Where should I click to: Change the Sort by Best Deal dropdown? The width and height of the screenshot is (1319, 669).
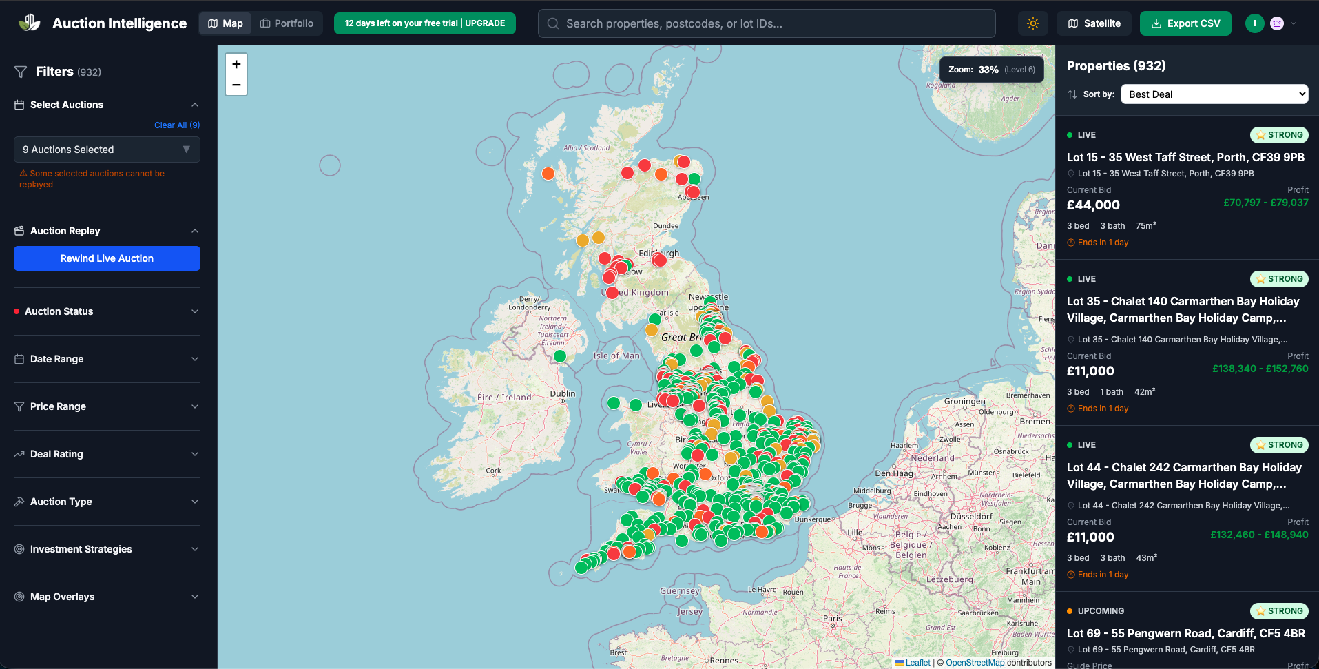coord(1214,94)
